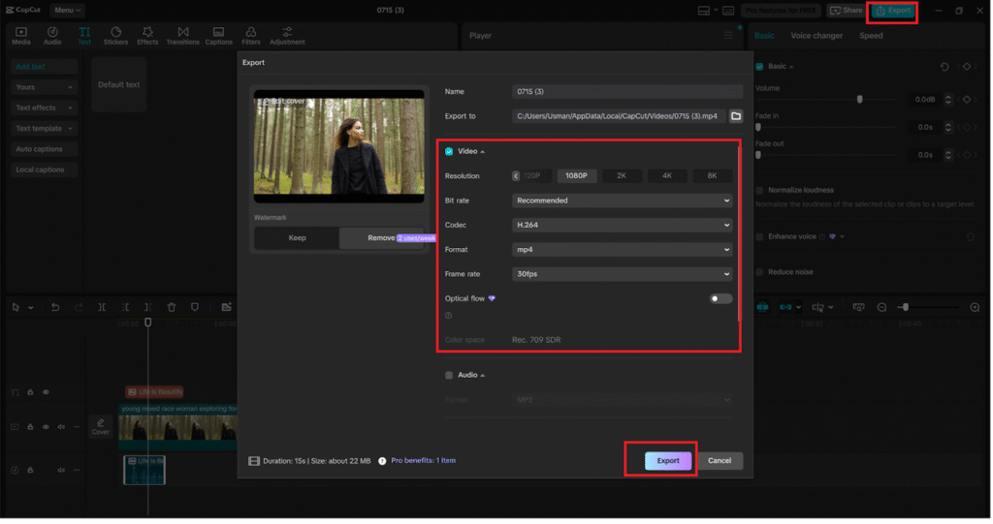The width and height of the screenshot is (993, 524).
Task: Select Local captions in the sidebar
Action: tap(44, 170)
